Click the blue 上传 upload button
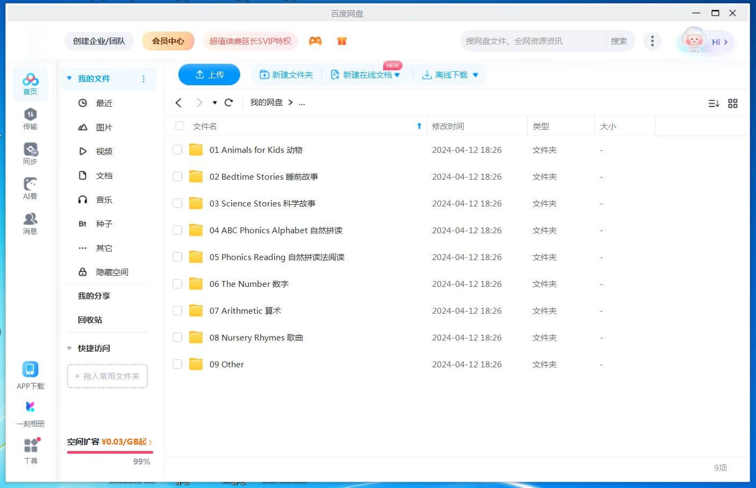 [x=209, y=75]
